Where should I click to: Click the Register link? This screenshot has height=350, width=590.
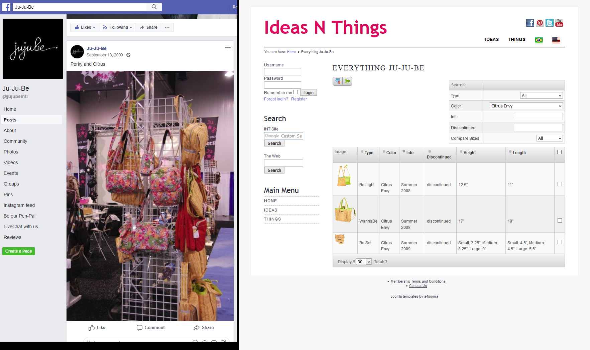pyautogui.click(x=299, y=99)
